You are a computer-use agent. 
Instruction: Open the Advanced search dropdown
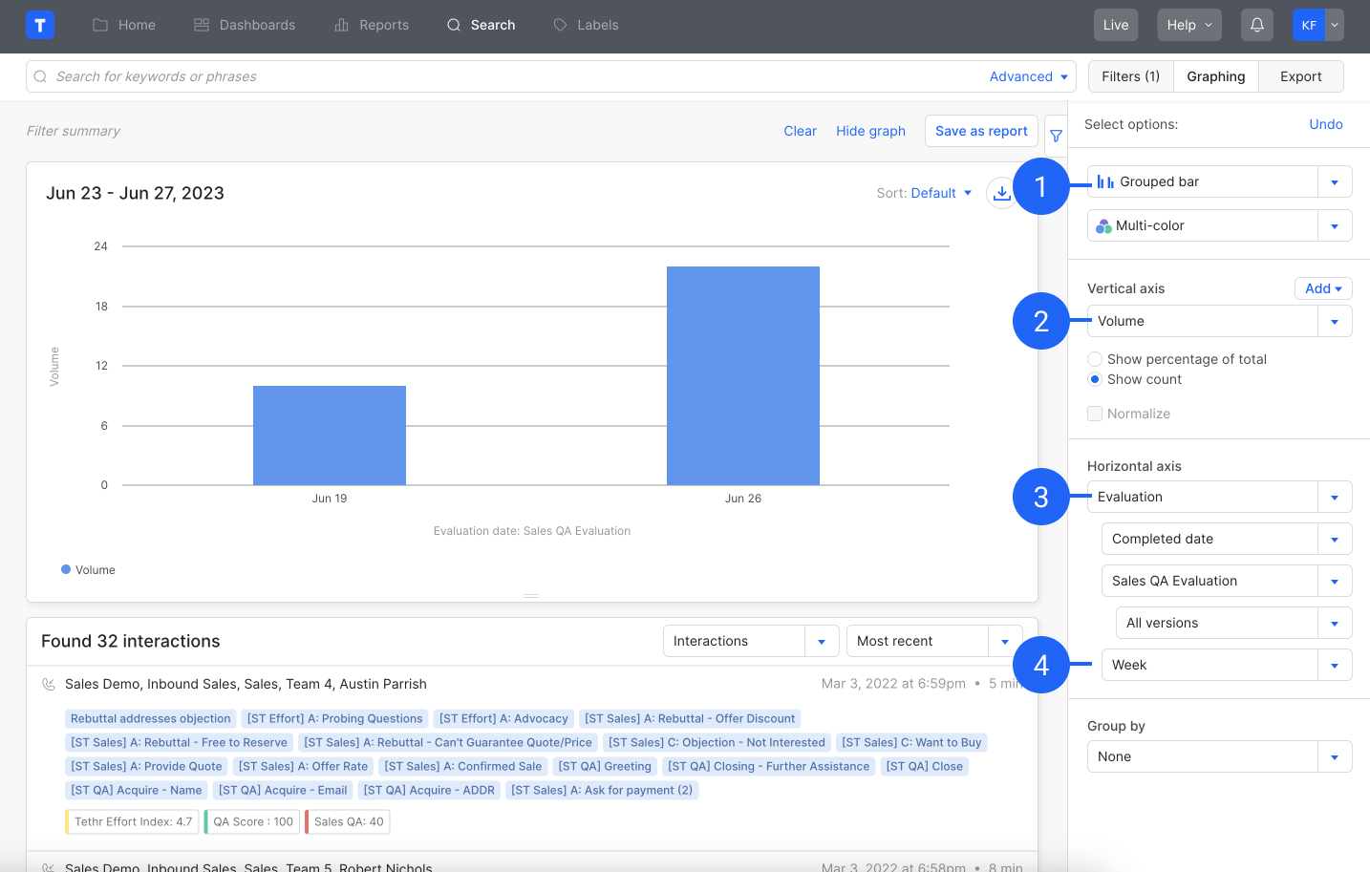point(1029,76)
